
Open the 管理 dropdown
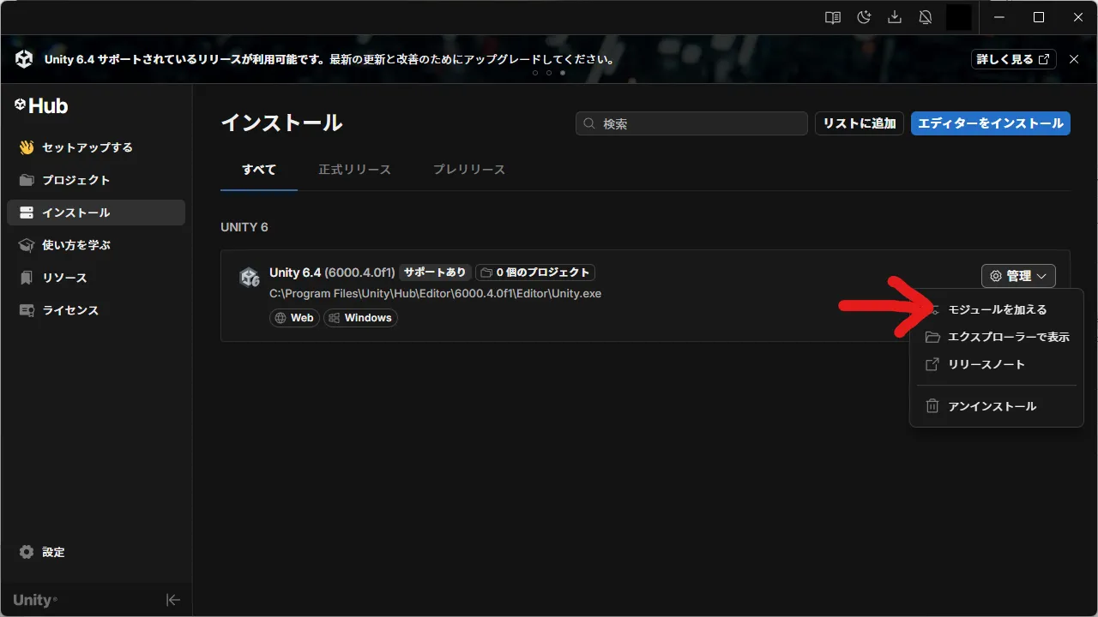[1017, 275]
